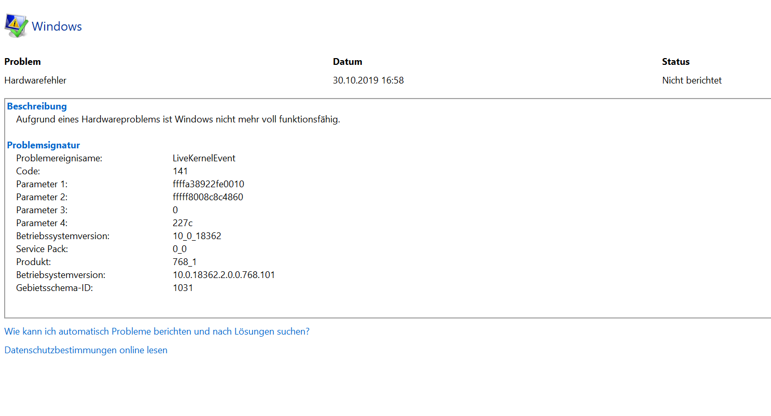Click the Parameter 4 label
Screen dimensions: 771x416
click(41, 223)
